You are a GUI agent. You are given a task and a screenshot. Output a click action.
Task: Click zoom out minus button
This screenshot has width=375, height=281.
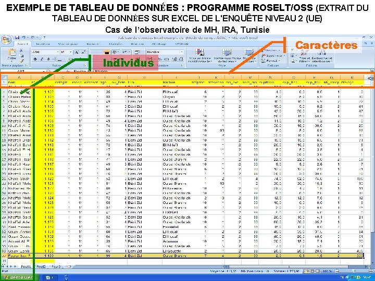click(337, 271)
